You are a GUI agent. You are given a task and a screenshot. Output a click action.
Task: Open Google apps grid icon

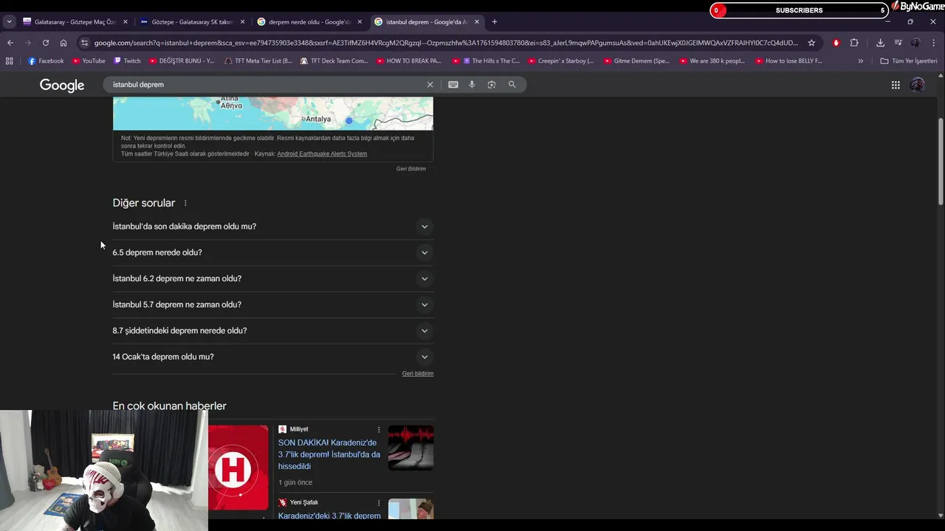point(896,85)
